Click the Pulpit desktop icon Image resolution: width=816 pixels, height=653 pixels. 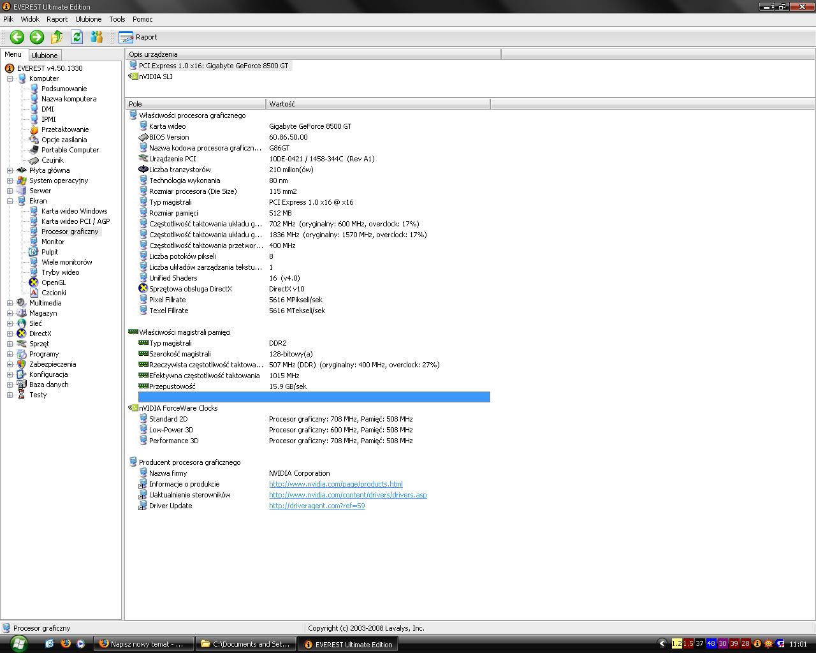(x=34, y=252)
